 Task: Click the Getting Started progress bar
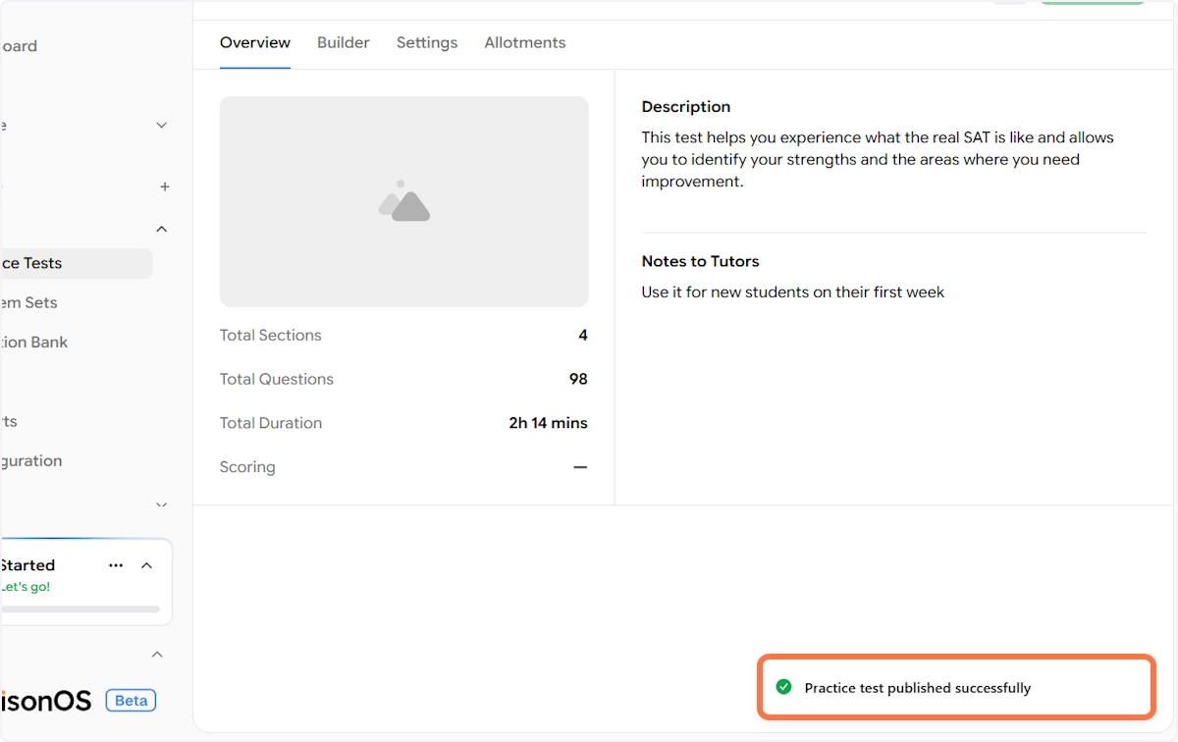point(79,609)
